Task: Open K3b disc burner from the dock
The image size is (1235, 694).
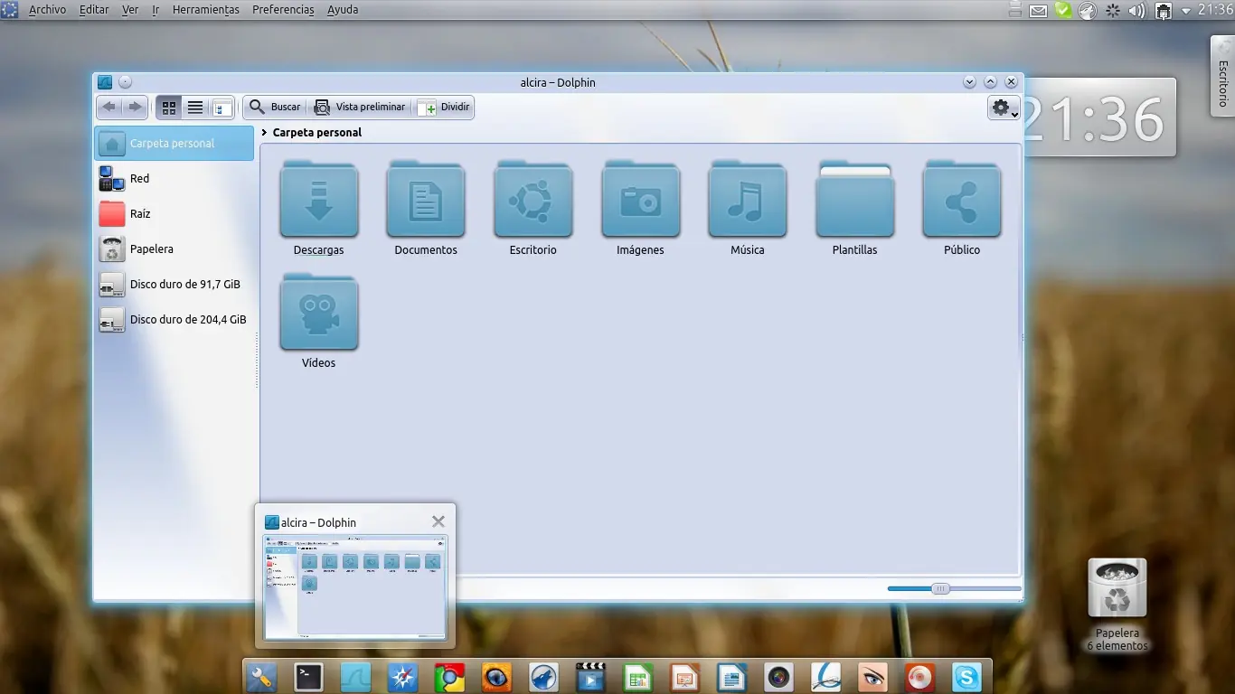Action: point(919,676)
